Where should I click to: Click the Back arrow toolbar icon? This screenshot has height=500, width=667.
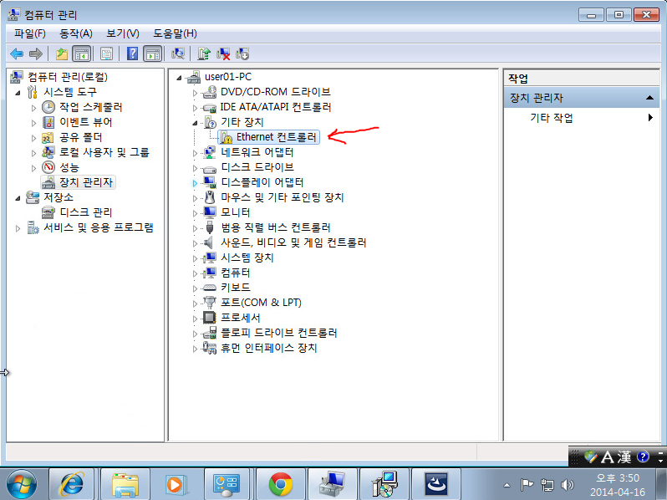[x=17, y=54]
